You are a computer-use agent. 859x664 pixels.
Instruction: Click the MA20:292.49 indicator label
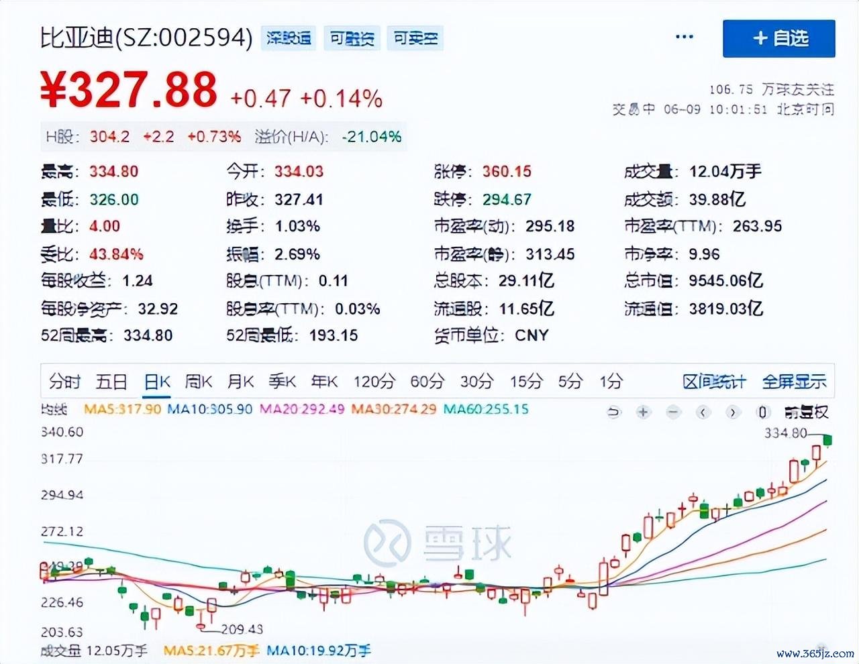(x=302, y=408)
